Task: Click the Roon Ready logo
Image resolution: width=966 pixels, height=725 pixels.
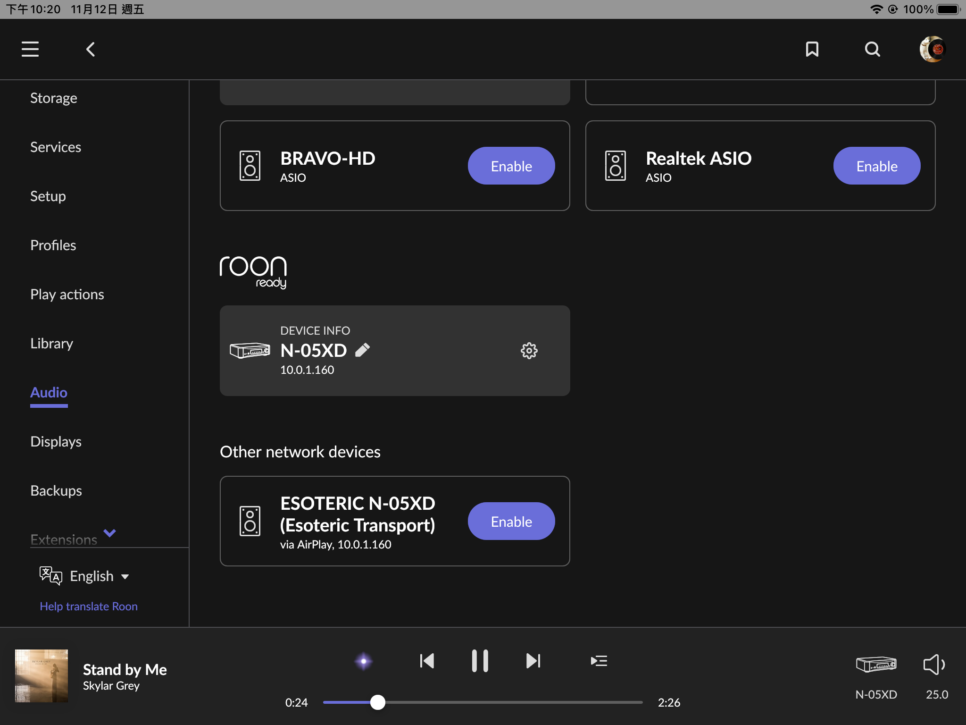Action: [x=253, y=272]
